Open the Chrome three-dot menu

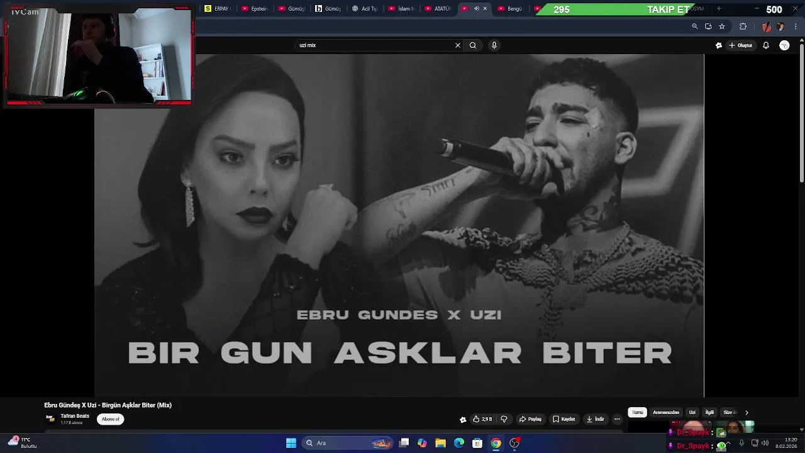[x=796, y=26]
